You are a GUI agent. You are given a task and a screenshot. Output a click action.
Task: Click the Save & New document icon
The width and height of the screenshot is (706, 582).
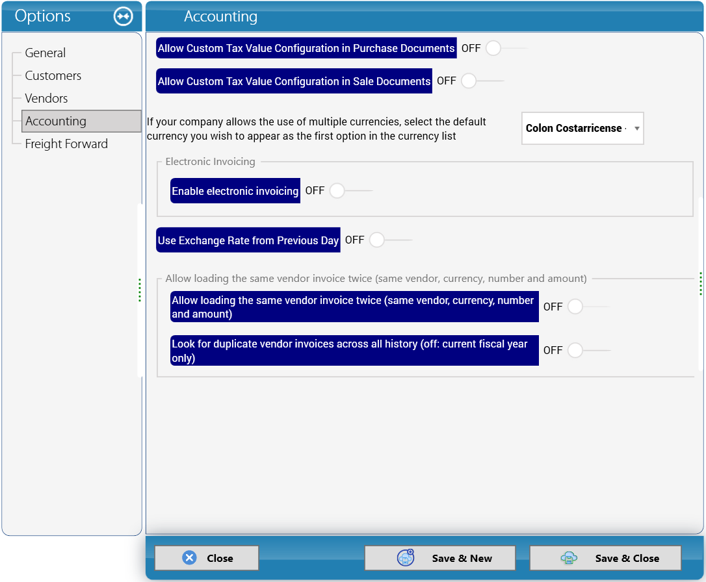[x=405, y=558]
